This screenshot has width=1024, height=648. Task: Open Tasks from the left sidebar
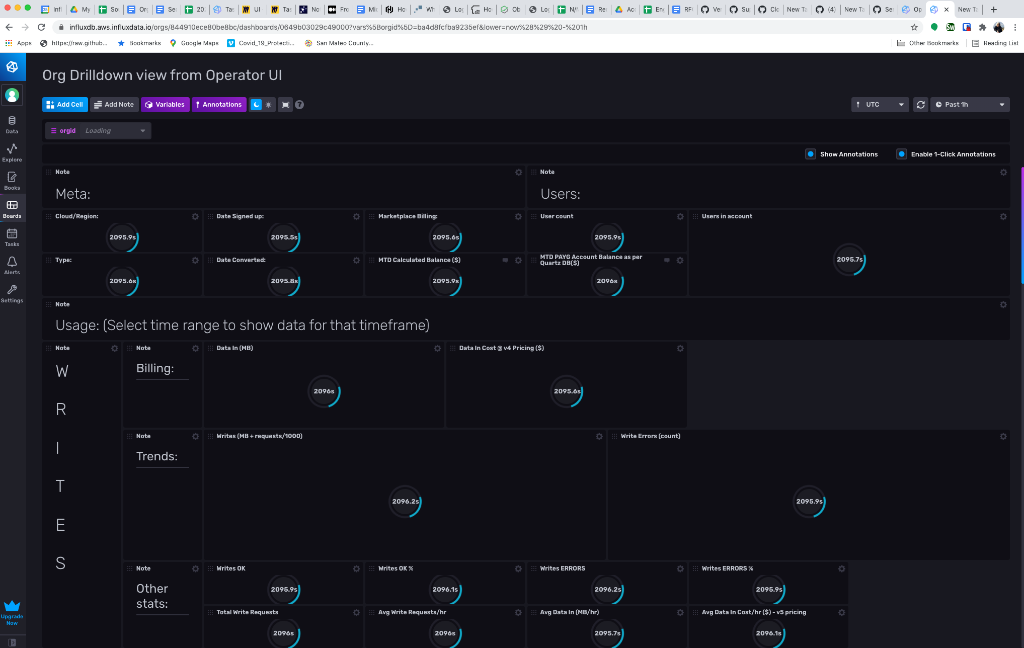[x=12, y=236]
